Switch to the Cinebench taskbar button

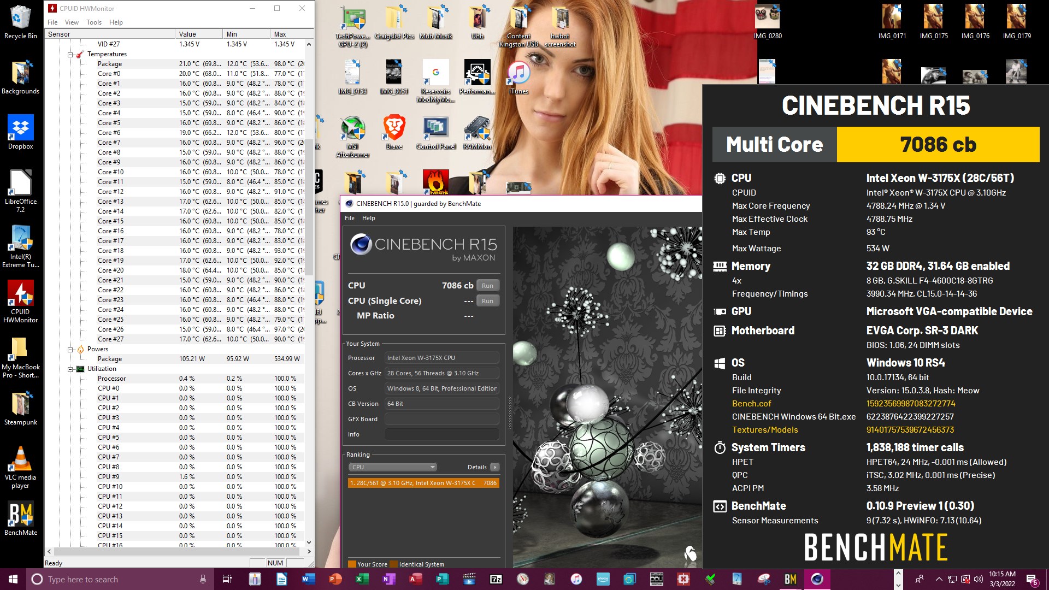[817, 579]
